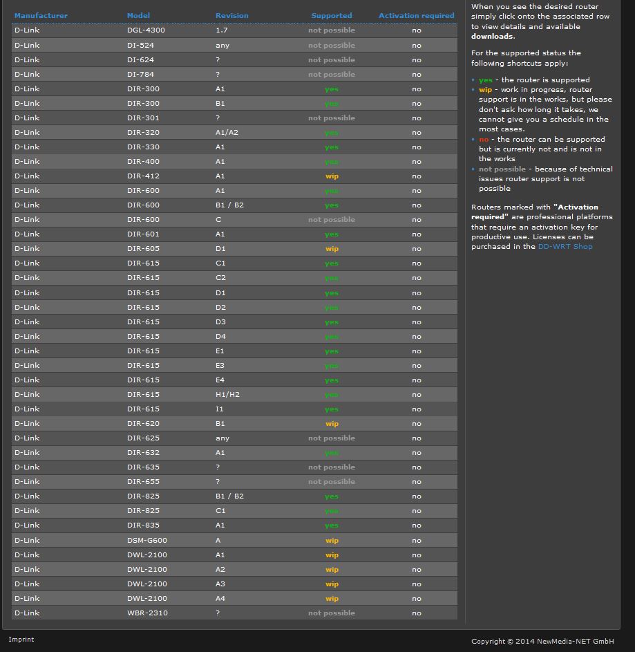Screen dimensions: 635x652
Task: Click the A2 revision cell
Action: click(220, 570)
